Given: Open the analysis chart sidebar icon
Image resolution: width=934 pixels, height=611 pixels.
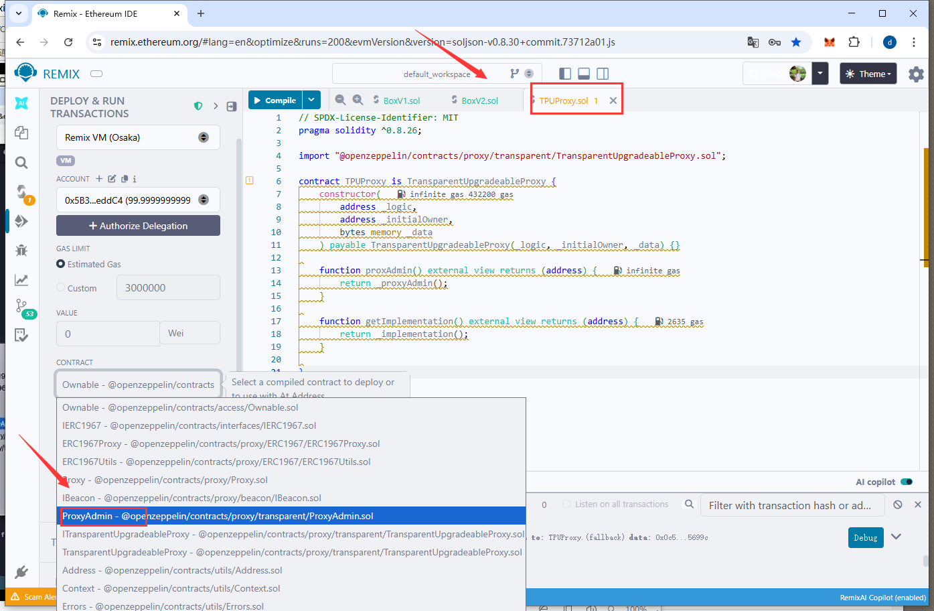Looking at the screenshot, I should click(x=21, y=280).
